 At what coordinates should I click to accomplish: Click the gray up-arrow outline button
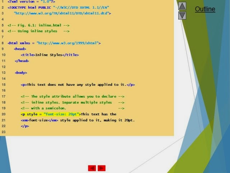click(x=182, y=6)
